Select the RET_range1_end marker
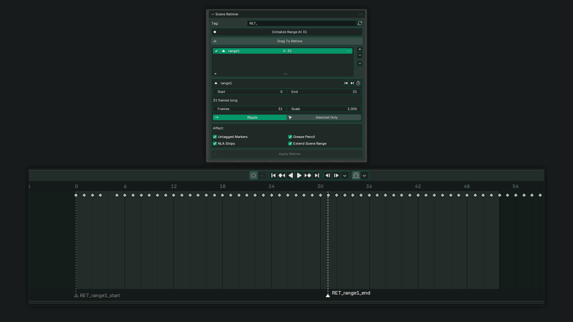The image size is (573, 322). click(328, 295)
